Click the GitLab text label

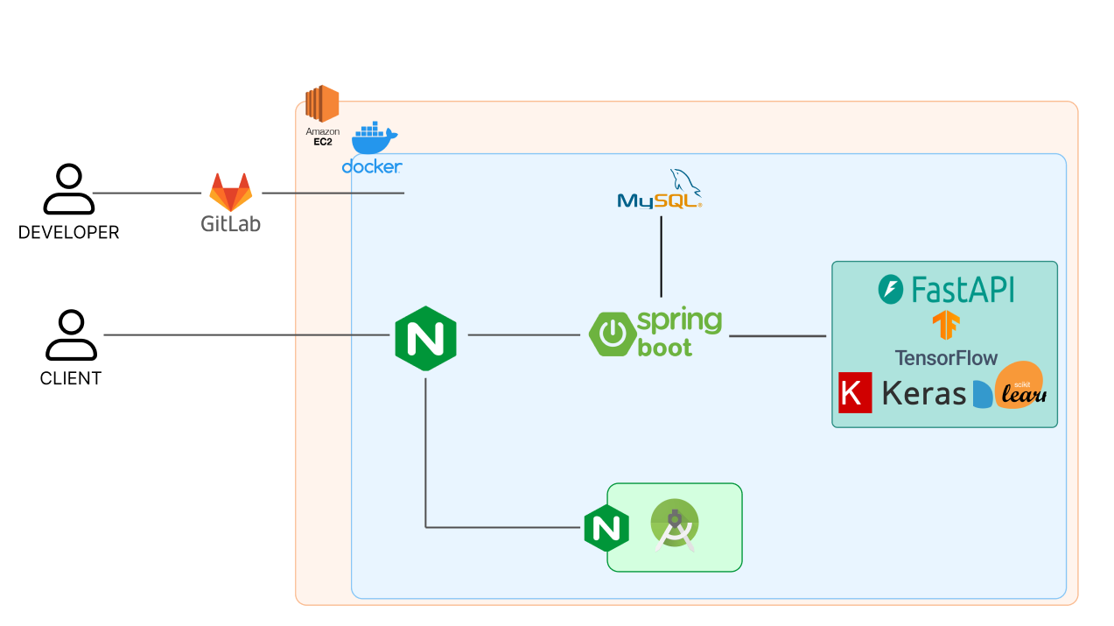231,224
